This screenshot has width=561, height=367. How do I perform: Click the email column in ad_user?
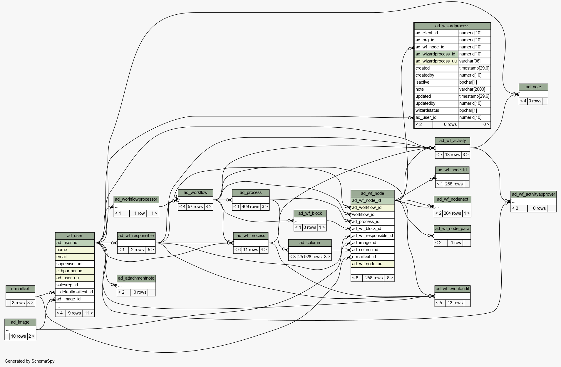[75, 257]
